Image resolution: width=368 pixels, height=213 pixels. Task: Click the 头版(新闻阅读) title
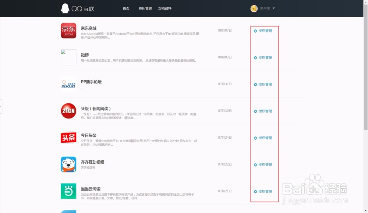pyautogui.click(x=96, y=109)
